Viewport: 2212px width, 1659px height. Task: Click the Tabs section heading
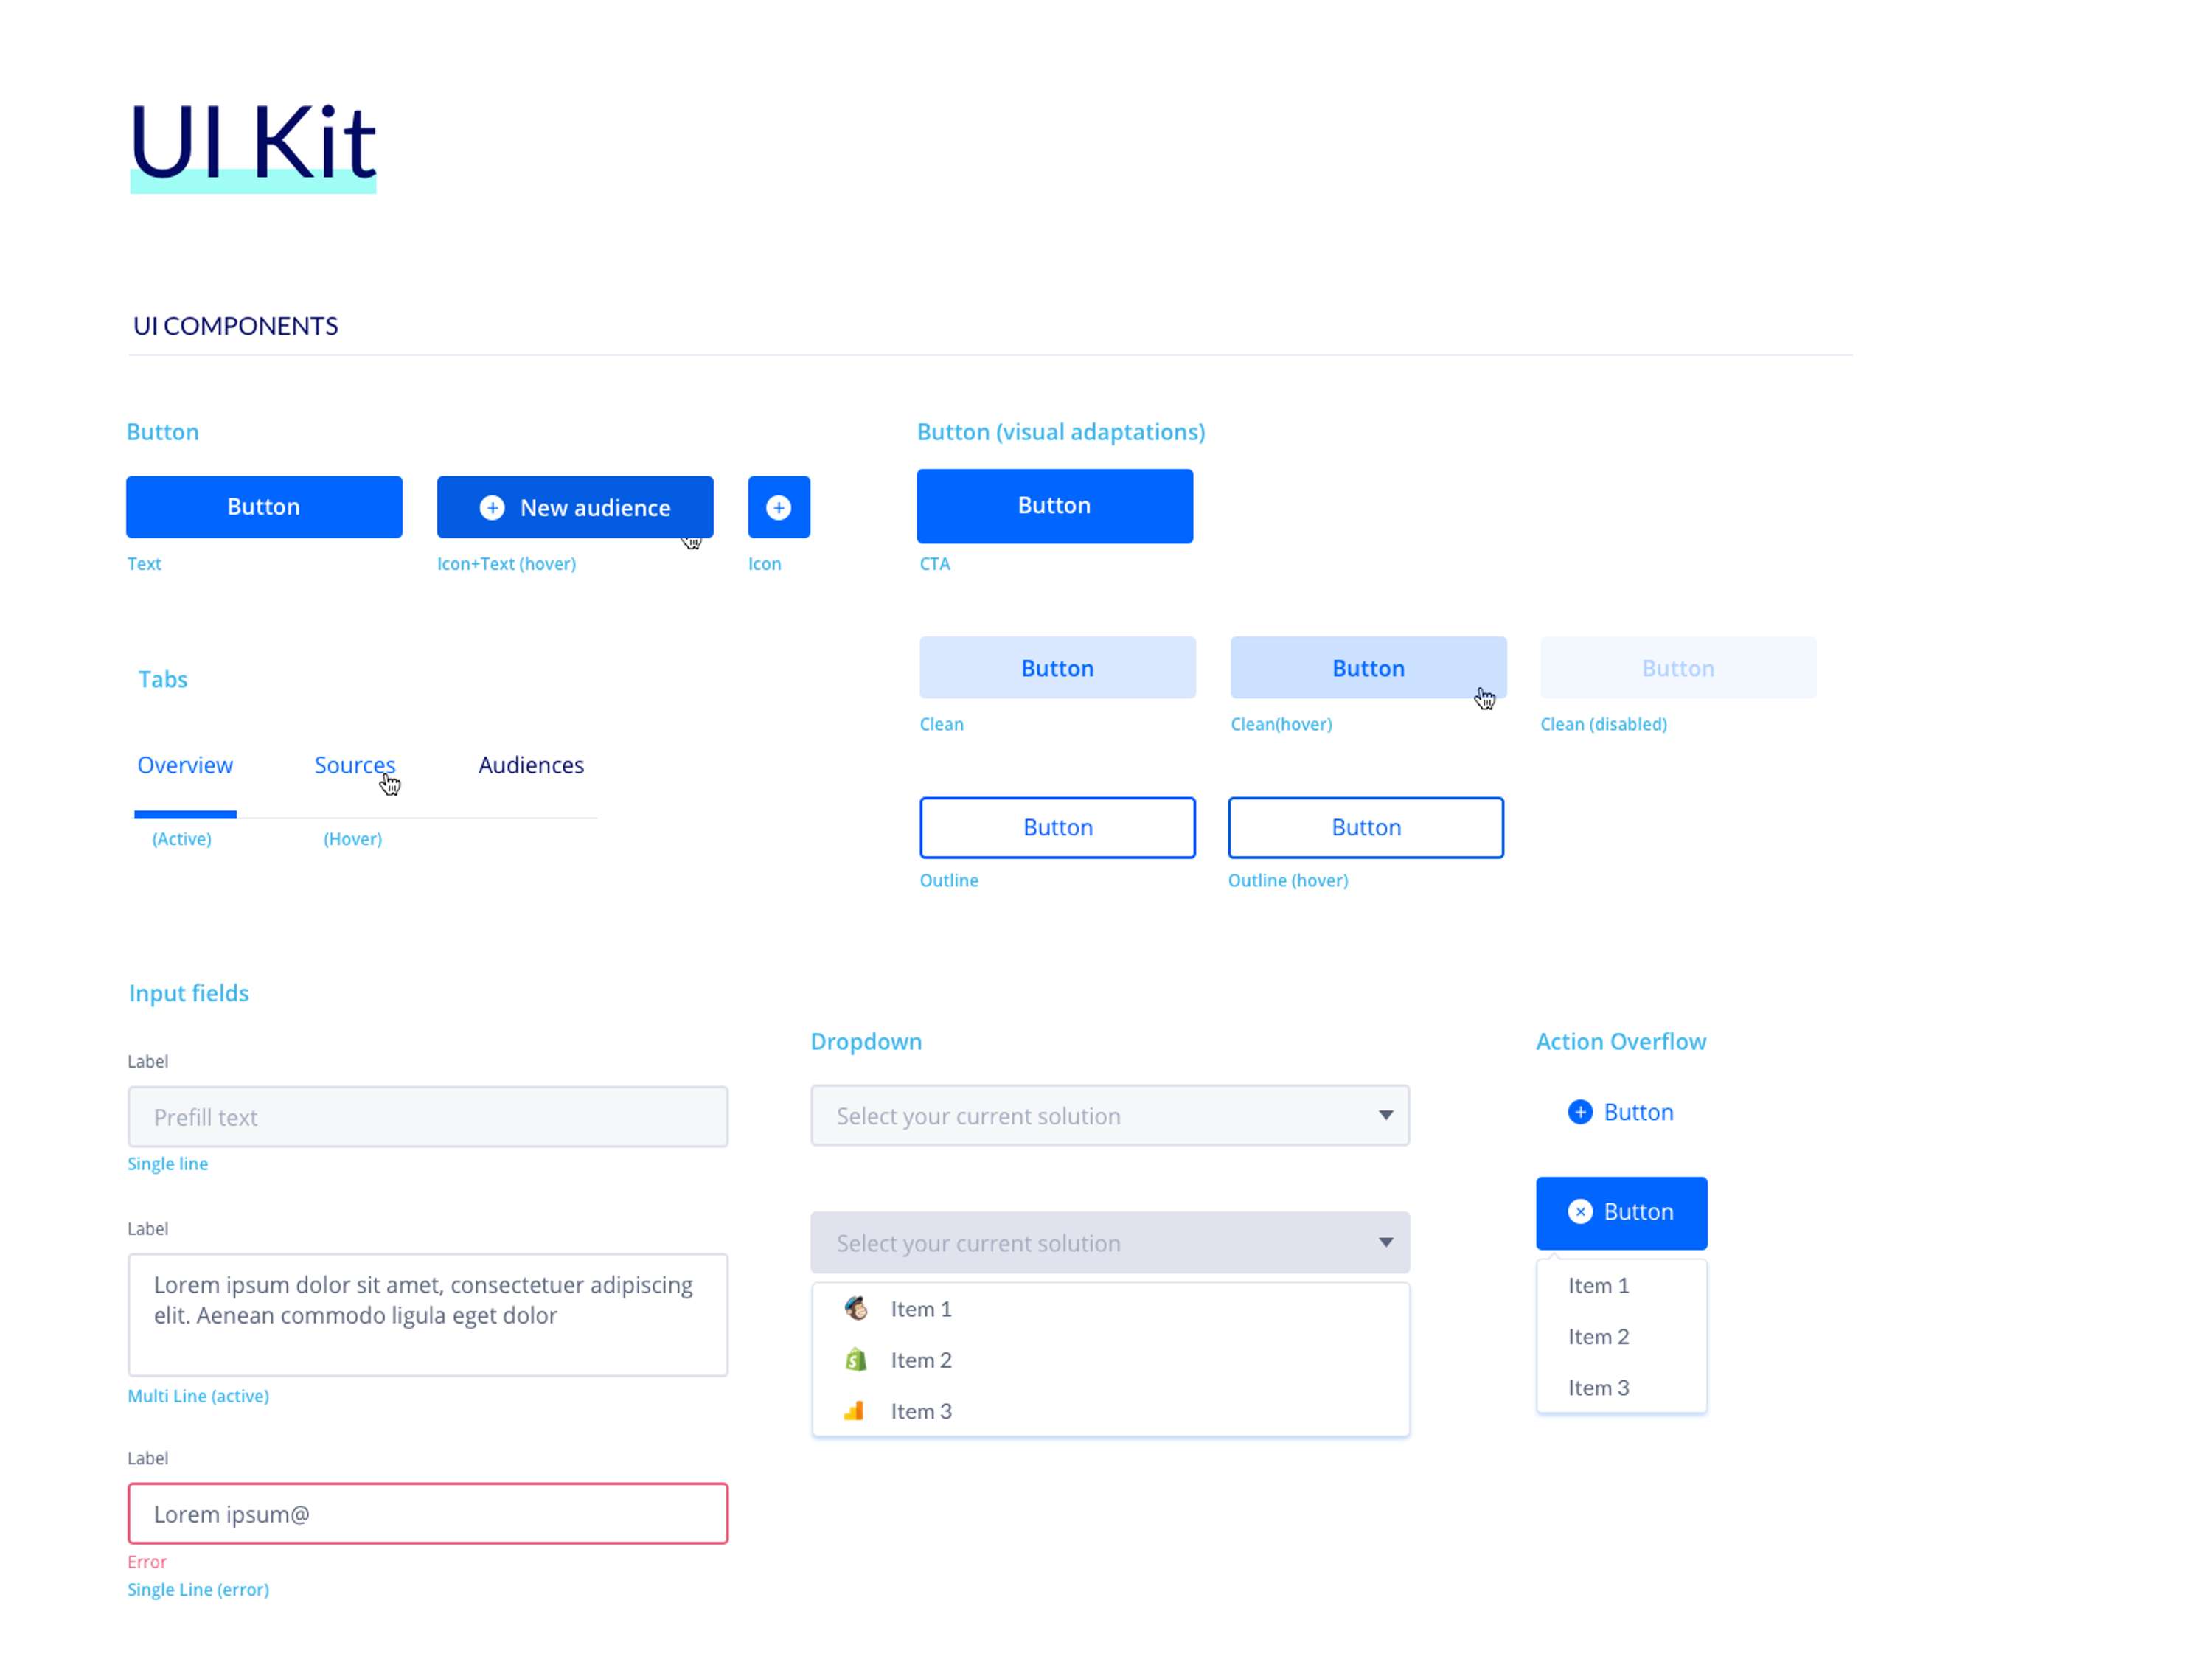pos(163,679)
